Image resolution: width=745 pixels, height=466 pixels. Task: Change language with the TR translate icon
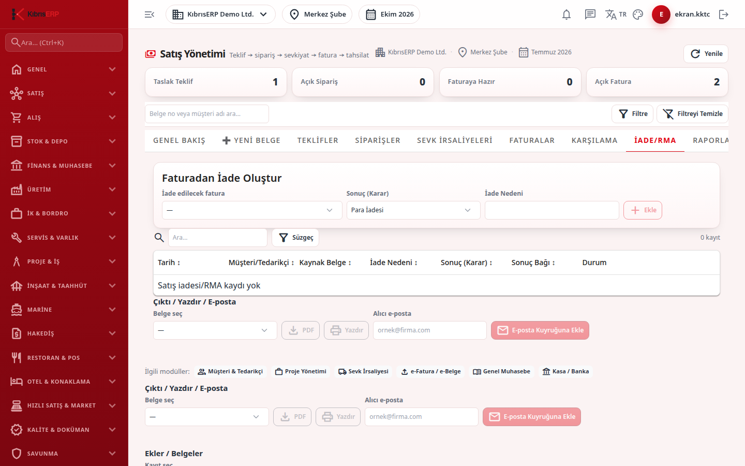[x=616, y=14]
